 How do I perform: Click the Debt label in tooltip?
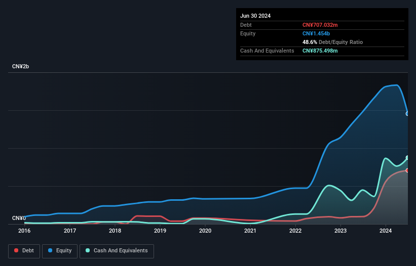tap(246, 25)
